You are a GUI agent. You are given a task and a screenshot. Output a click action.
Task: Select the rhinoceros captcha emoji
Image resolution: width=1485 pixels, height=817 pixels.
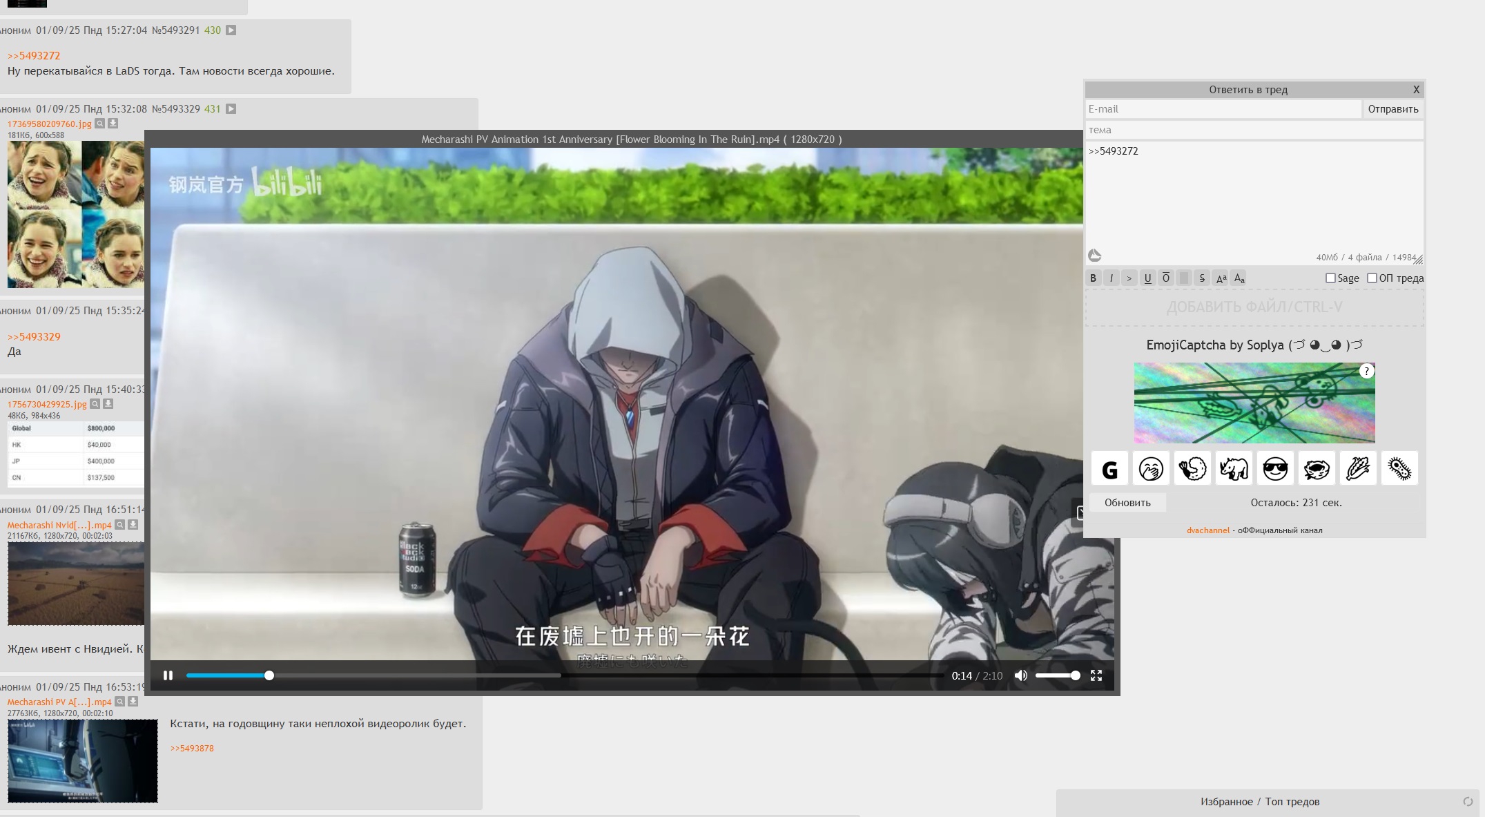1233,469
